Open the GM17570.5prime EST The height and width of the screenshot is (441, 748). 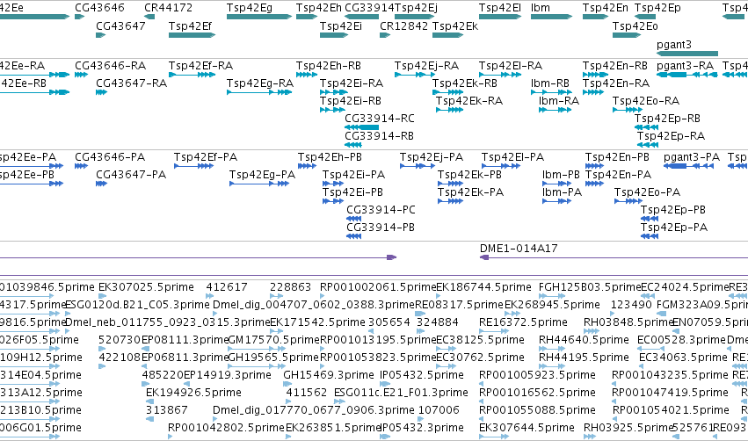coord(258,349)
